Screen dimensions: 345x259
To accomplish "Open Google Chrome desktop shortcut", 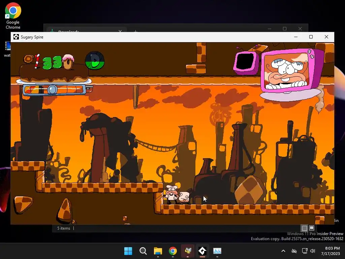I will click(13, 16).
